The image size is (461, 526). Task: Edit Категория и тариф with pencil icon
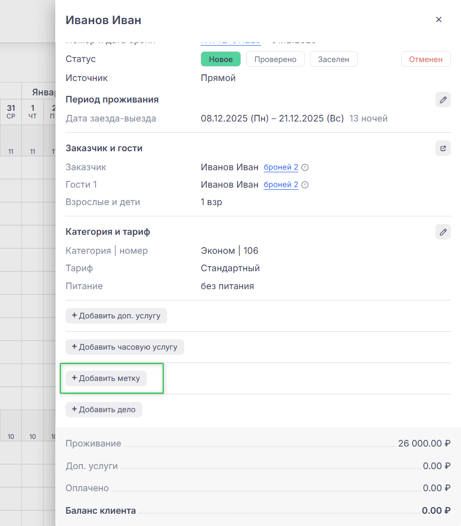pos(443,232)
